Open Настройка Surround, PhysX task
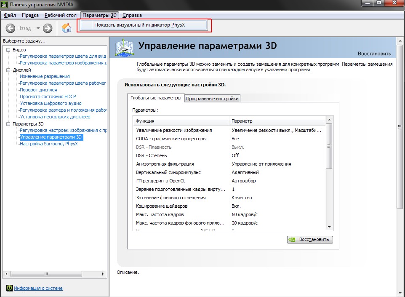The width and height of the screenshot is (405, 297). 48,144
